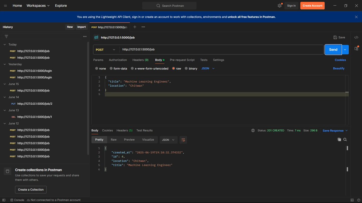
Task: Open the code snippet icon
Action: point(356,37)
